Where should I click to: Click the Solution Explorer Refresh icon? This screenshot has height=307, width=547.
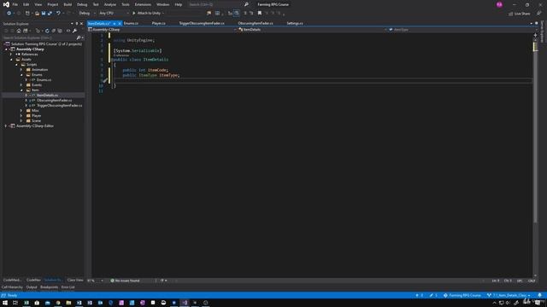tap(47, 31)
